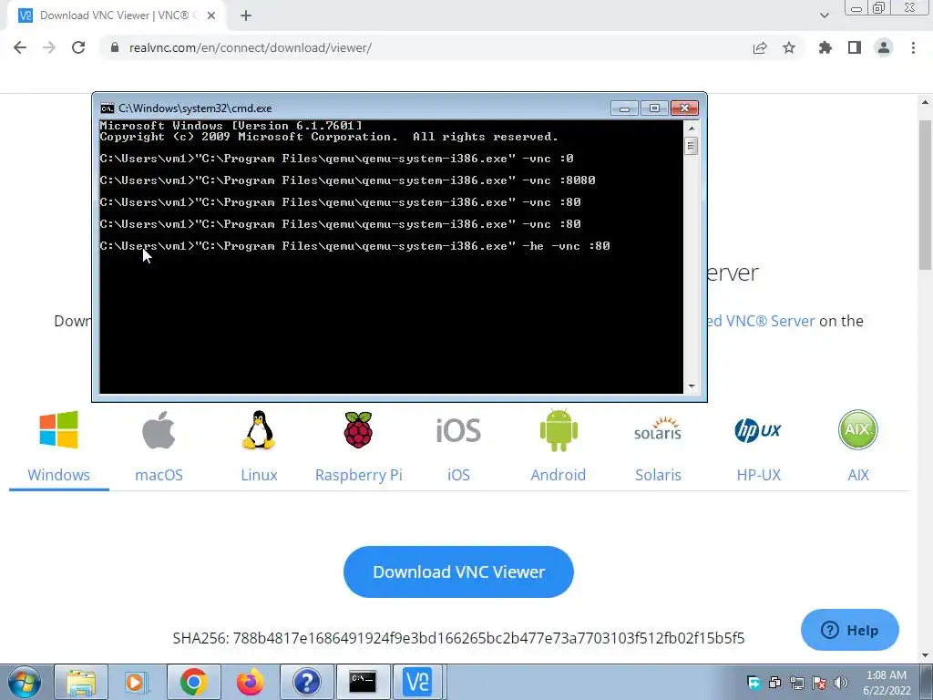Viewport: 933px width, 700px height.
Task: Open the Help chat button
Action: click(x=850, y=630)
